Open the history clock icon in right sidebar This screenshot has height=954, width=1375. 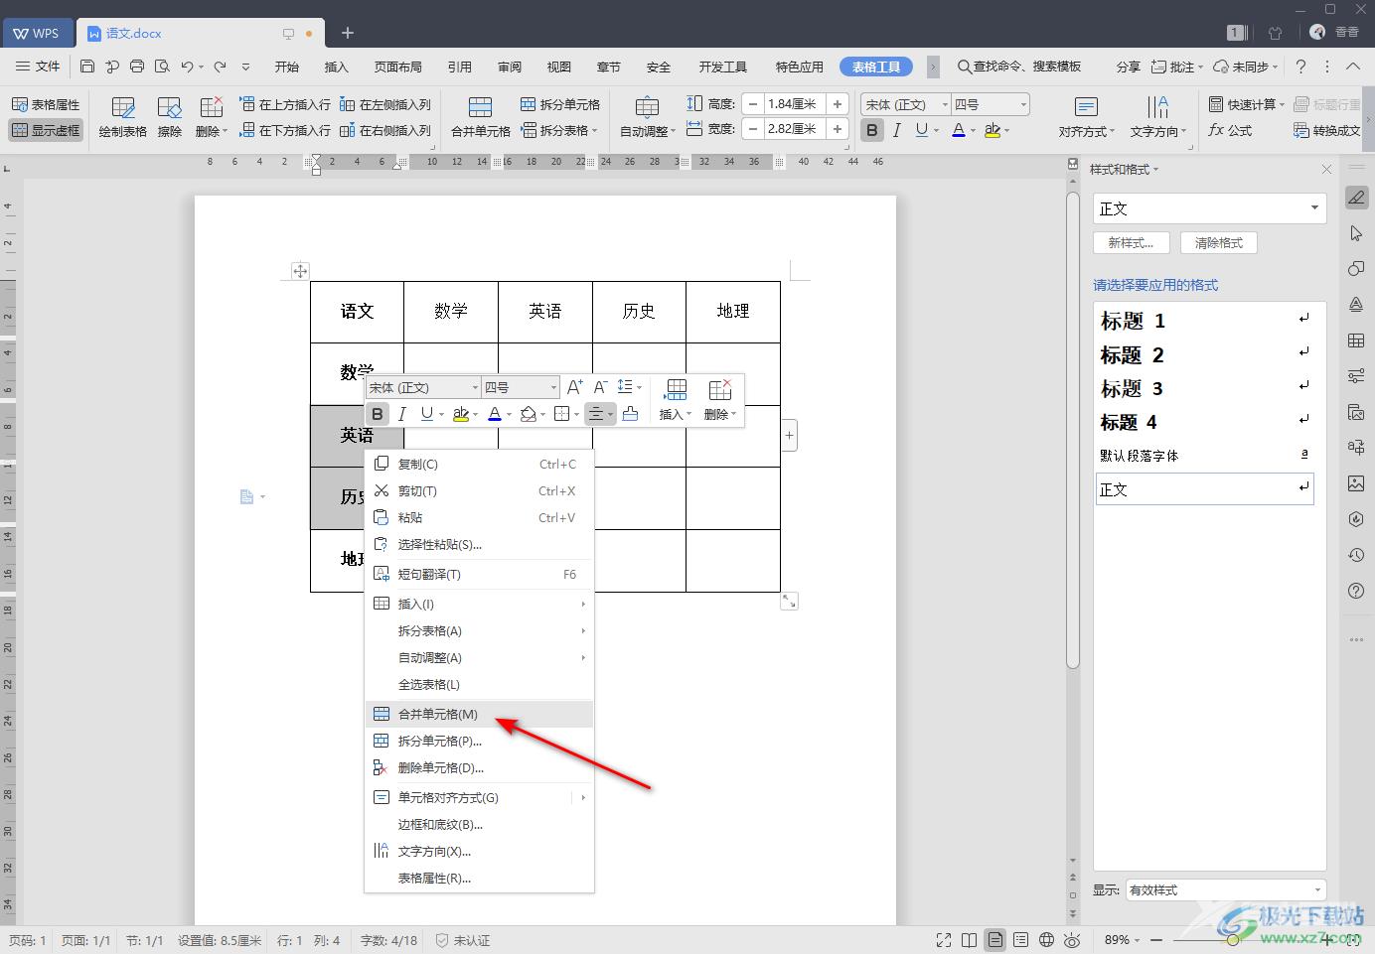[1356, 555]
